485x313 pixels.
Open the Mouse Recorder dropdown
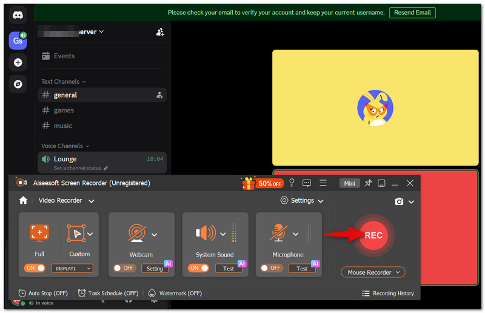(373, 272)
